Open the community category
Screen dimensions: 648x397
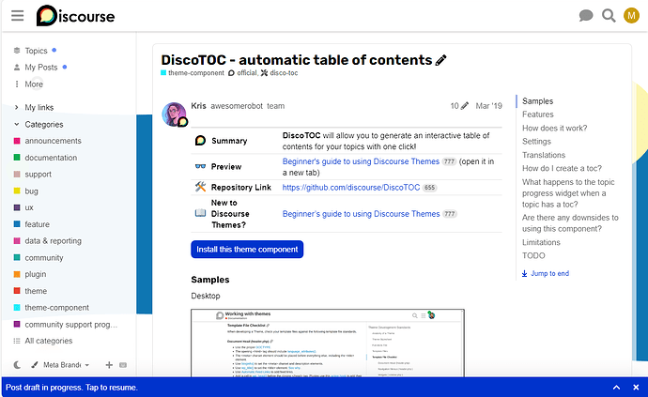pos(44,257)
